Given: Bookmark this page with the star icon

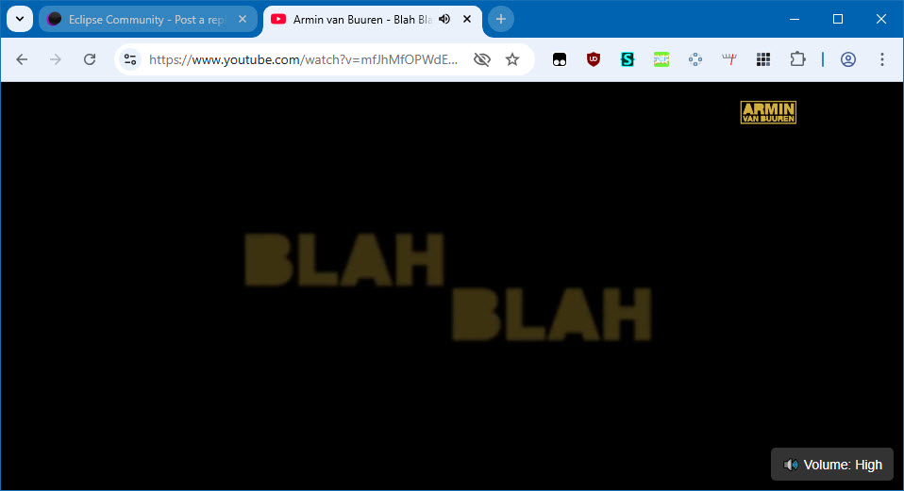Looking at the screenshot, I should click(512, 59).
